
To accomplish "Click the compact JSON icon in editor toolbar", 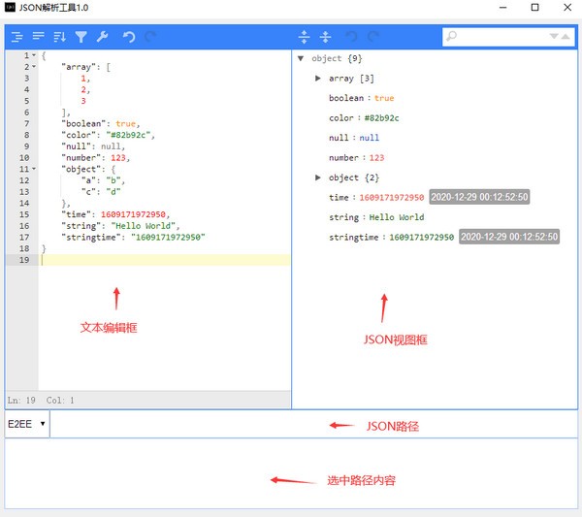I will [x=38, y=37].
